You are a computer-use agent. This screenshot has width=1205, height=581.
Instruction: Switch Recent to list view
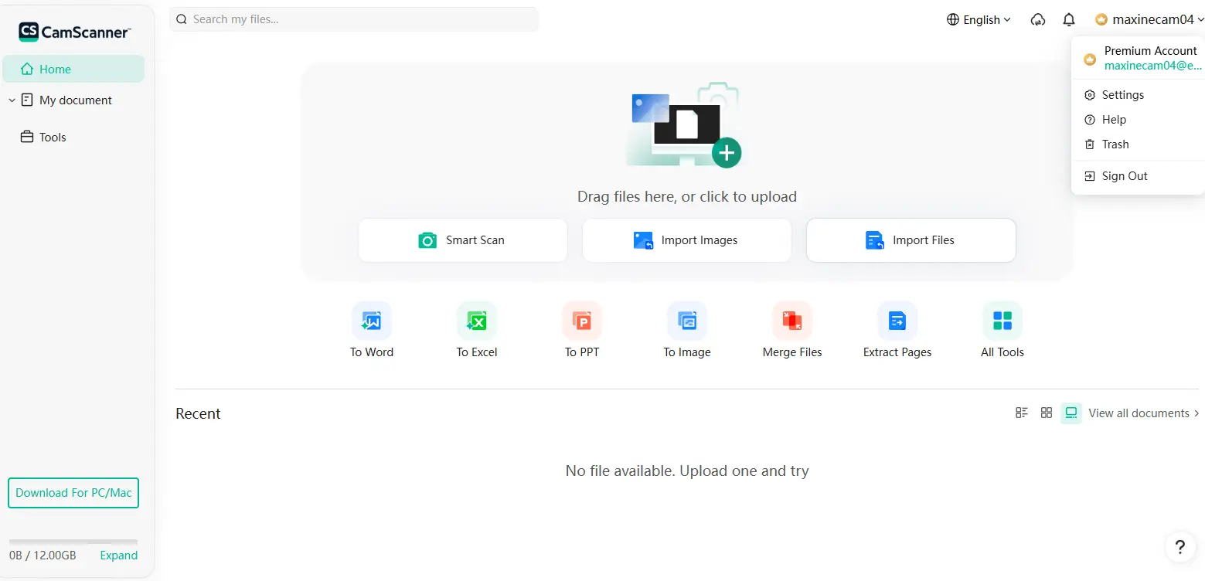(x=1022, y=413)
